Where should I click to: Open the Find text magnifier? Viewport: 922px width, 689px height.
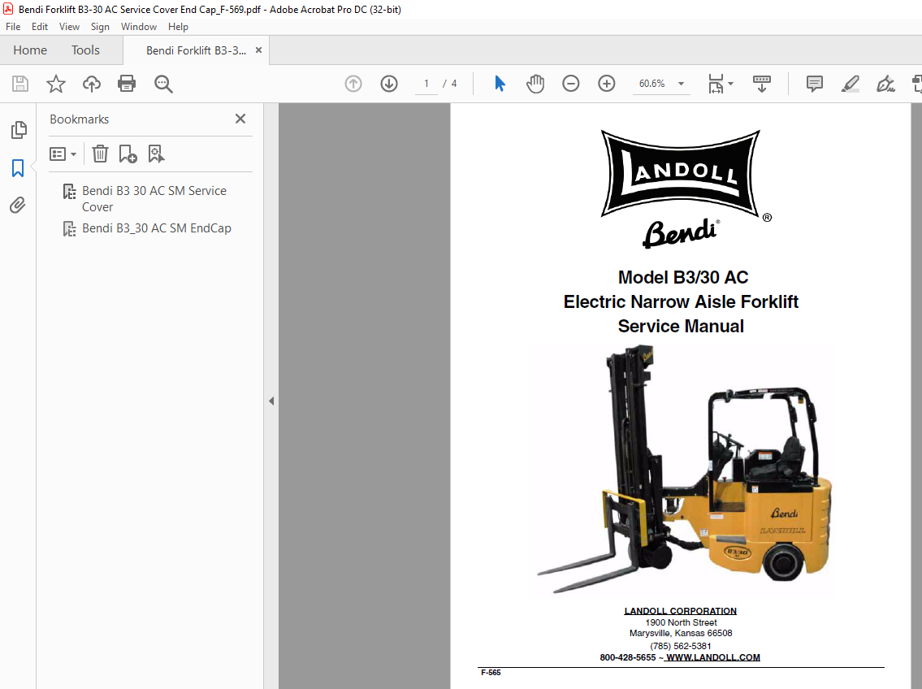[x=163, y=84]
